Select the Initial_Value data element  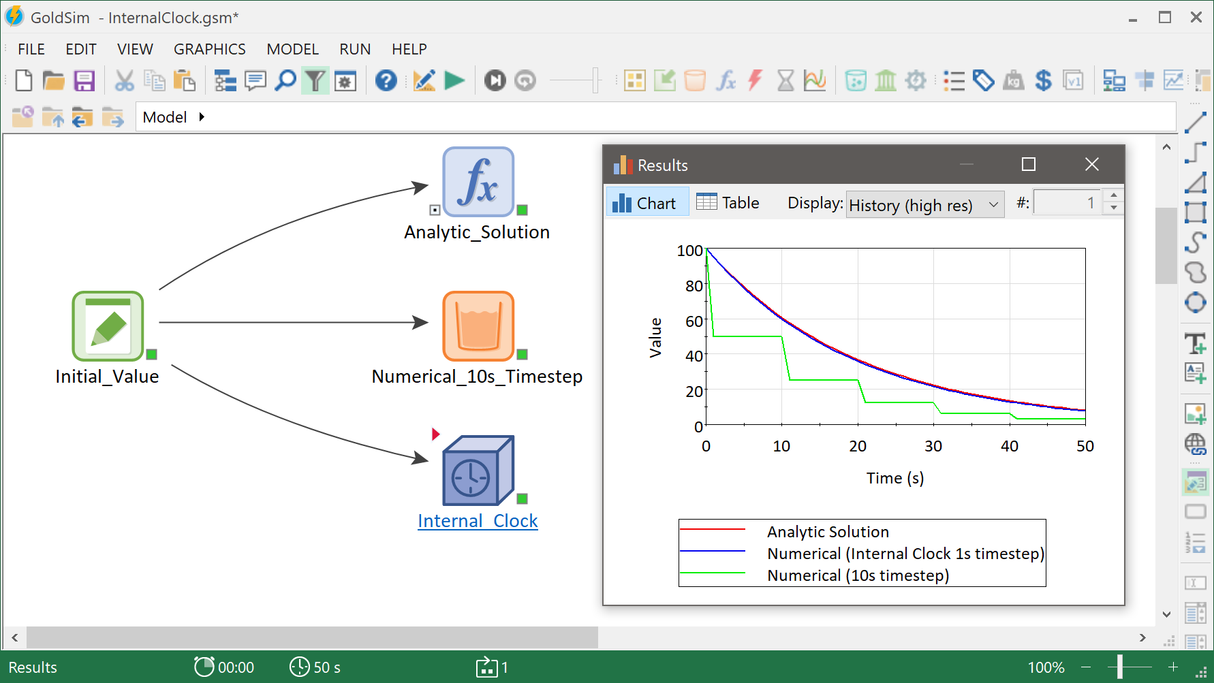(108, 326)
